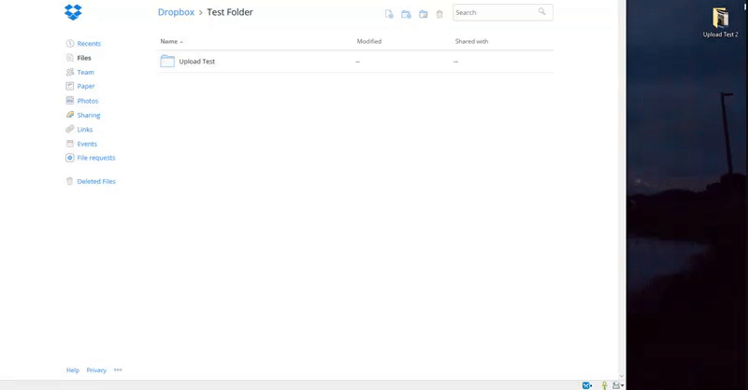
Task: Click the search magnifier icon
Action: point(542,12)
